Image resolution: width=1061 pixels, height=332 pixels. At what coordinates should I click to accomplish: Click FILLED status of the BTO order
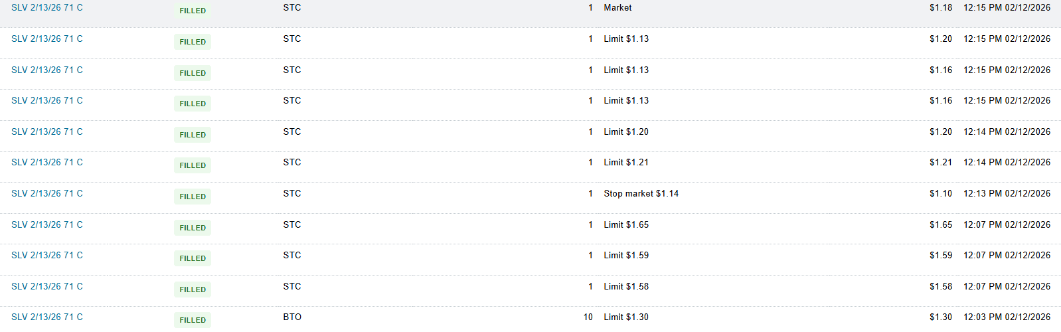tap(193, 320)
